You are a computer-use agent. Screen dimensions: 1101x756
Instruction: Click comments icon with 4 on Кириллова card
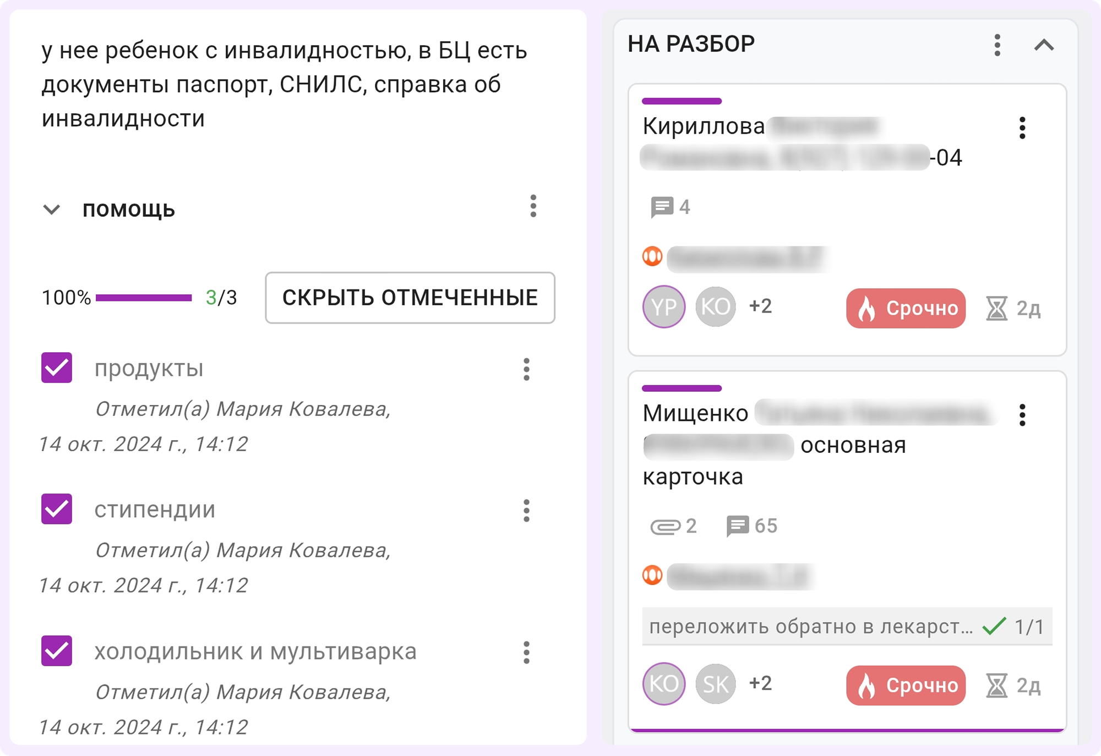pos(662,207)
